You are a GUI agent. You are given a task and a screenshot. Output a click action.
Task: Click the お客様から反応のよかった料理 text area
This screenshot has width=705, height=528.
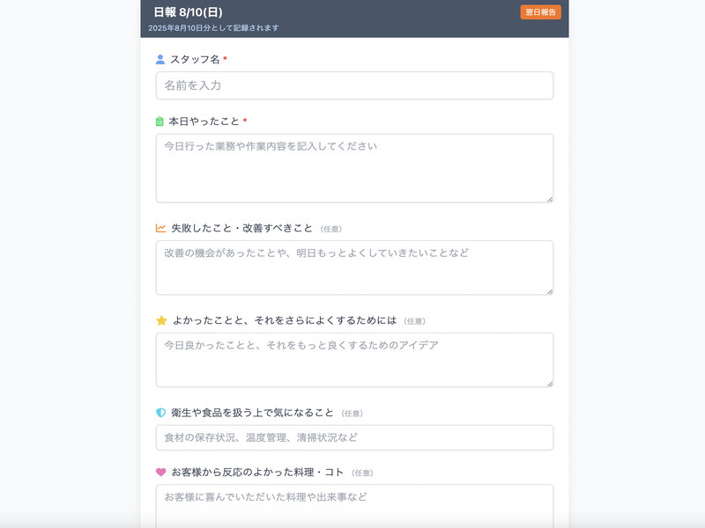click(x=354, y=506)
